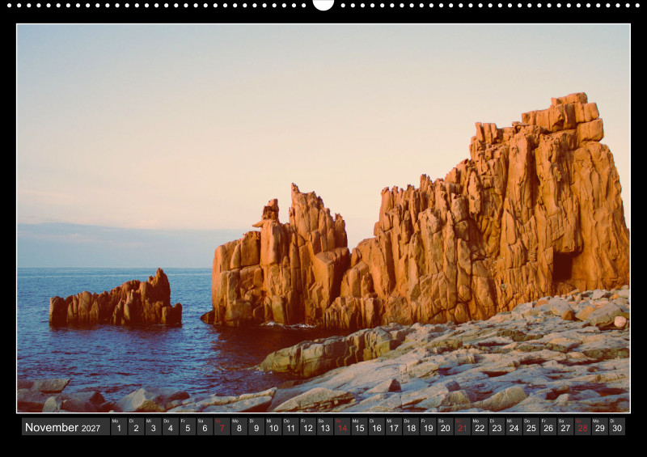Viewport: 647px width, 457px height.
Task: Select day 23 labeled Di
Action: pos(497,427)
